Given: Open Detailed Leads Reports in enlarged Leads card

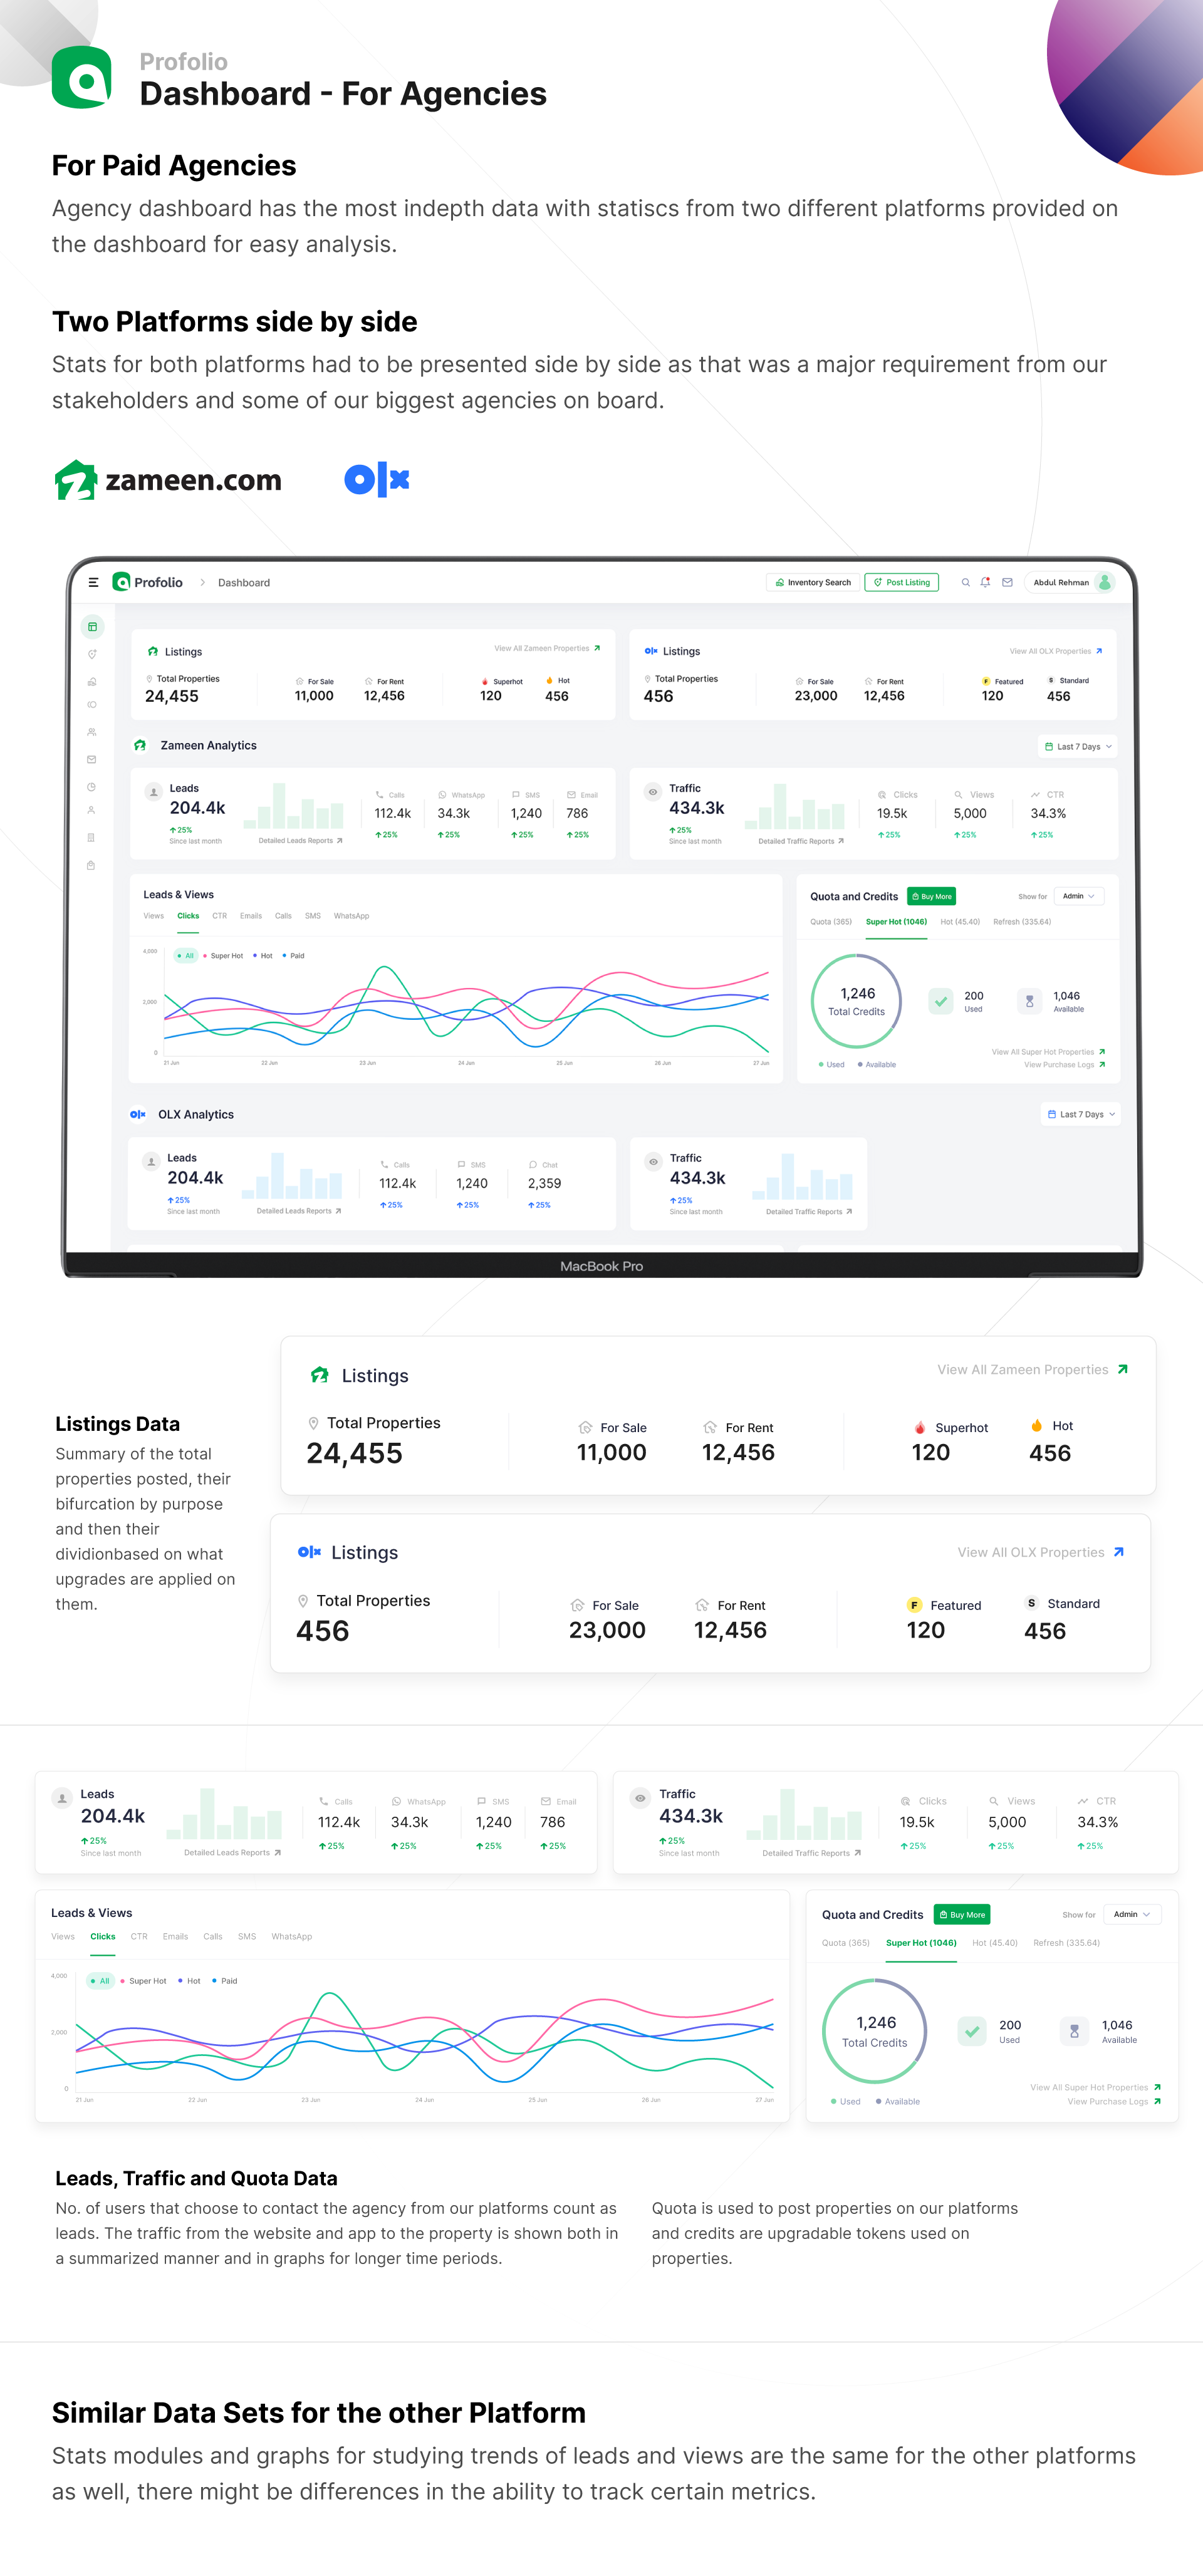Looking at the screenshot, I should (x=232, y=1852).
